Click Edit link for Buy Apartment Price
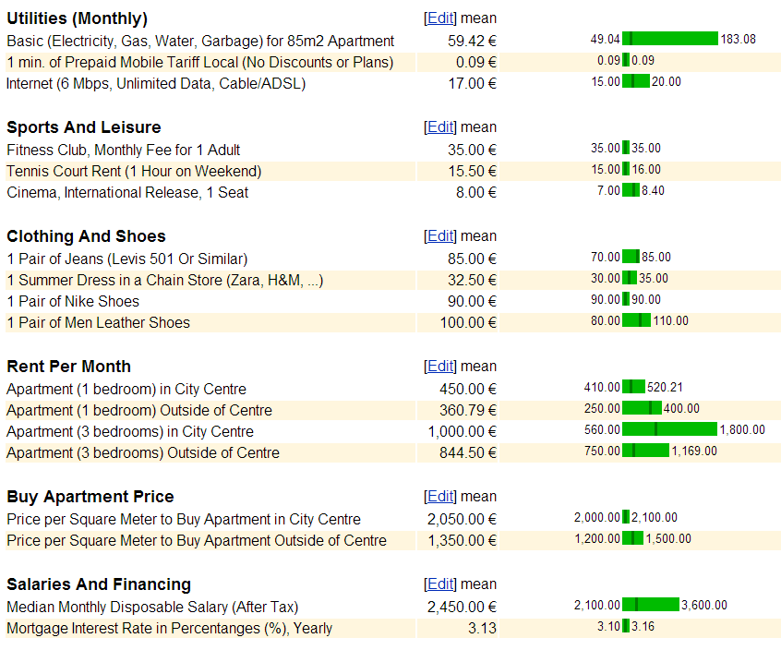The height and width of the screenshot is (650, 781). (x=440, y=497)
